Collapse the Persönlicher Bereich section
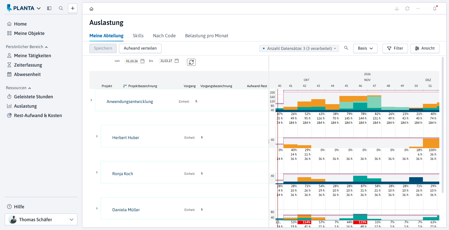This screenshot has width=449, height=230. pyautogui.click(x=46, y=47)
